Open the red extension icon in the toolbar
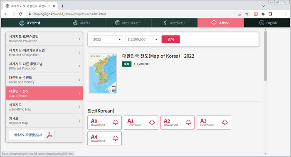This screenshot has height=157, width=291. point(256,14)
